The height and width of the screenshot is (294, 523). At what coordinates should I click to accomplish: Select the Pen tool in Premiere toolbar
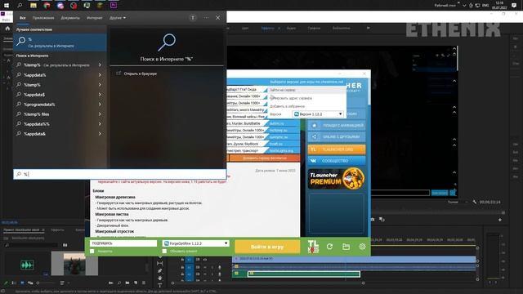click(160, 270)
